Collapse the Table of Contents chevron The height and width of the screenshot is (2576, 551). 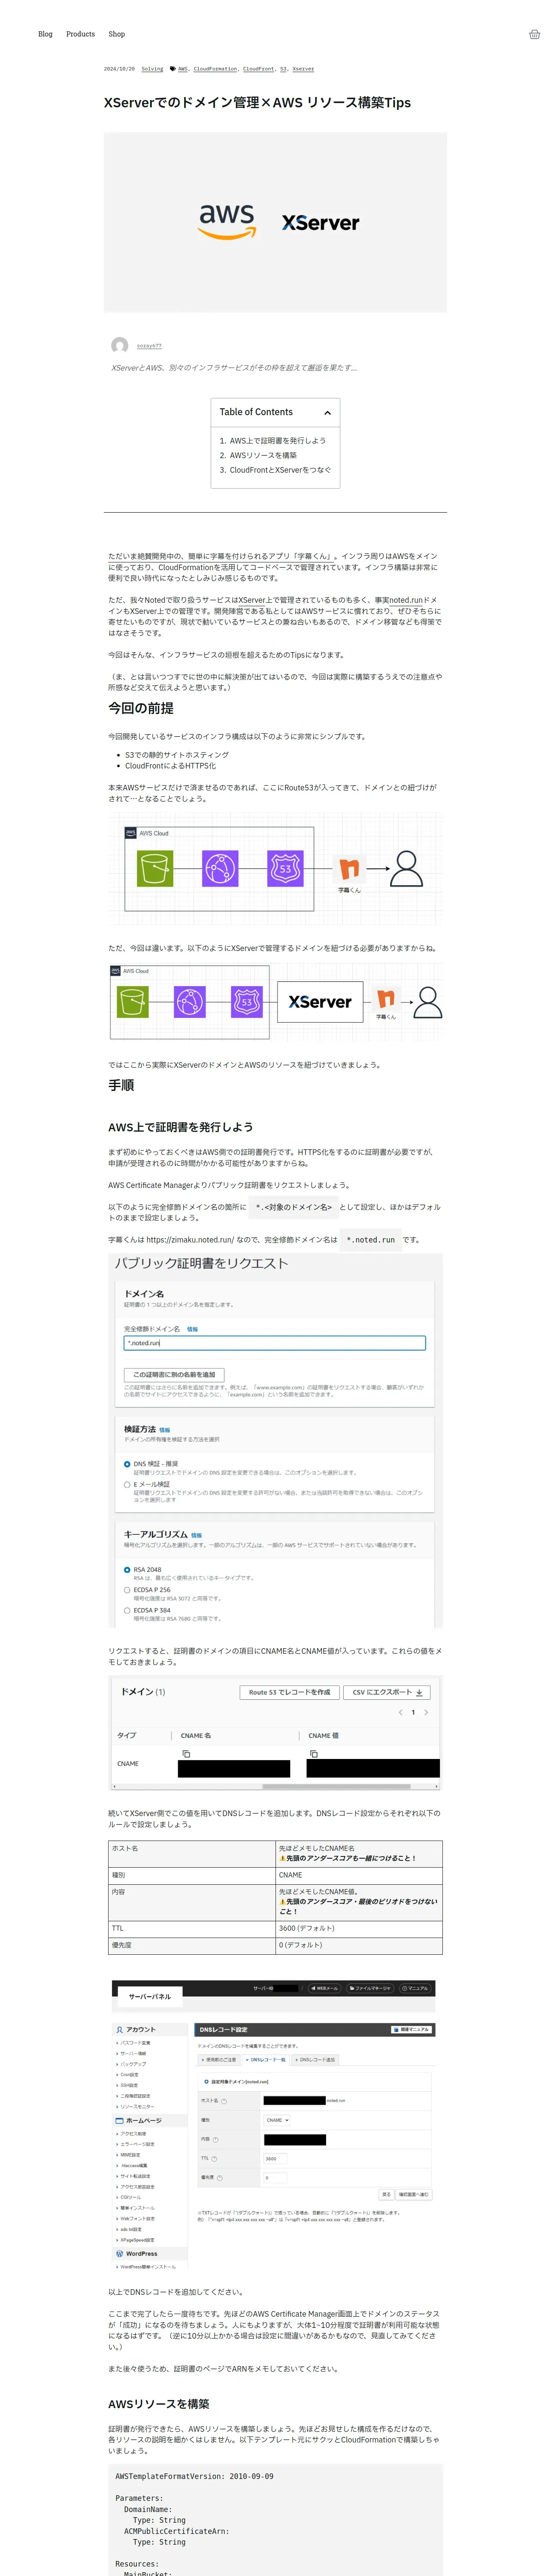(x=327, y=412)
